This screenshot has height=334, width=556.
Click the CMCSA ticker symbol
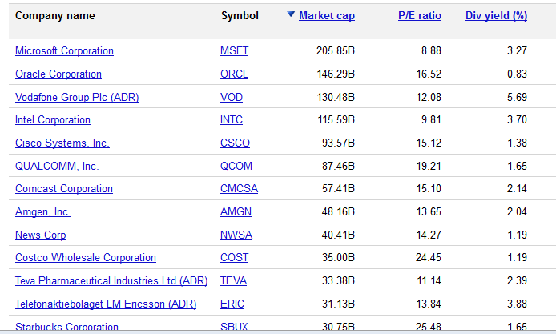[239, 189]
